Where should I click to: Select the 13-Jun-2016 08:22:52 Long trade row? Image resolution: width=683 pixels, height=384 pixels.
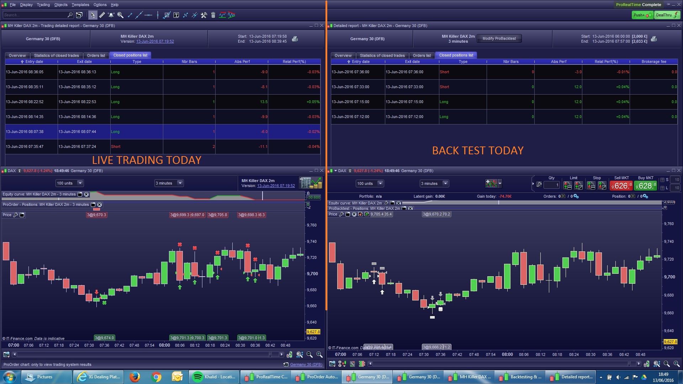click(163, 102)
